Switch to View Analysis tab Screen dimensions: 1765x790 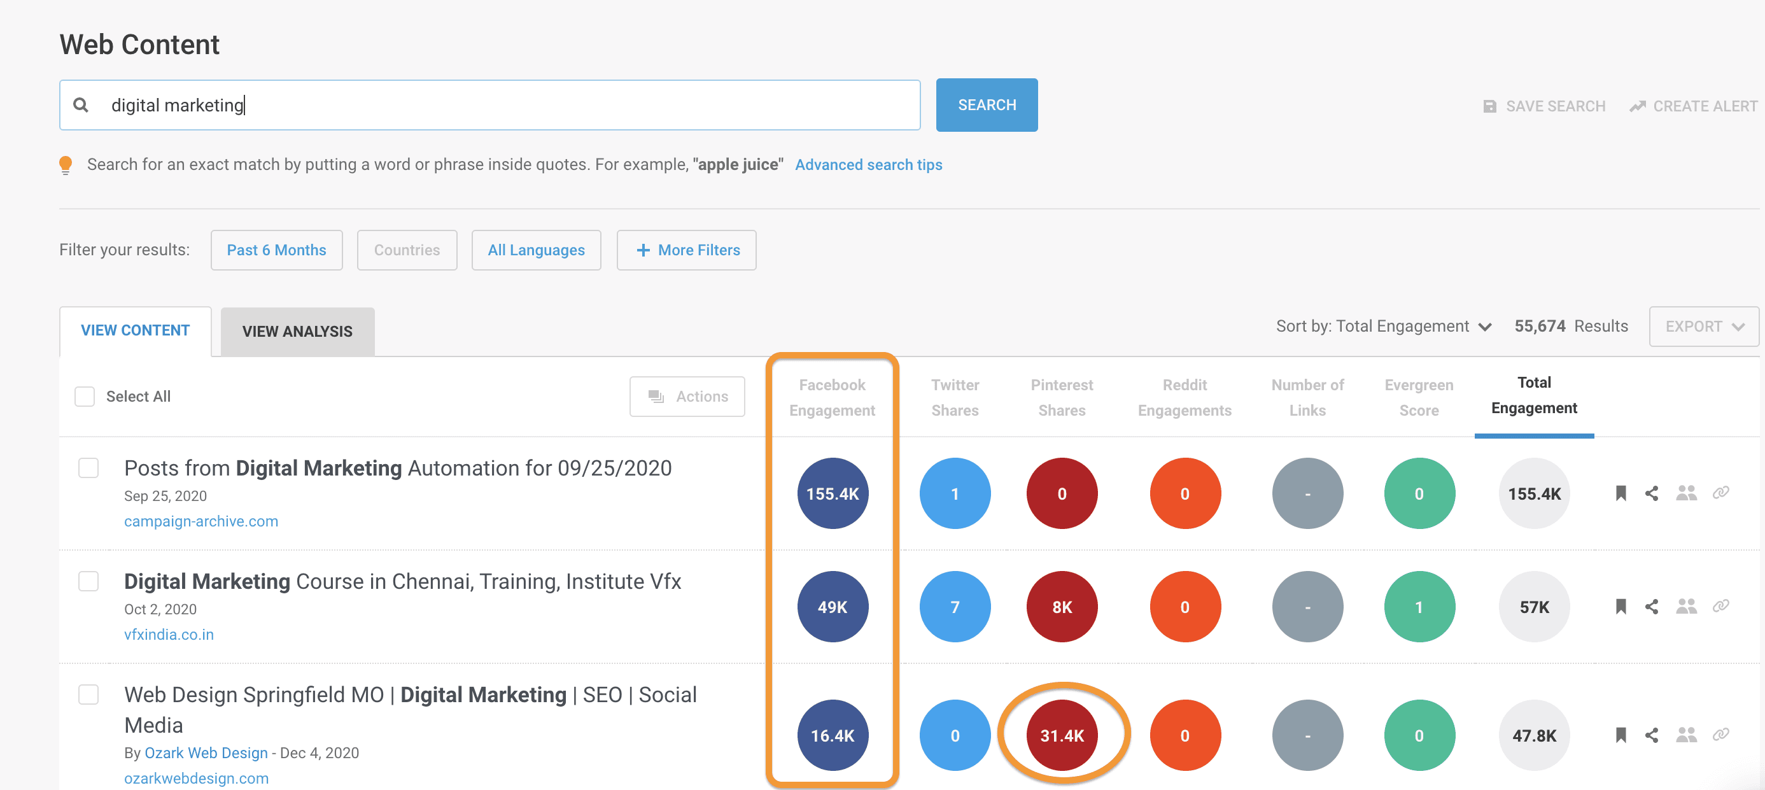click(x=297, y=332)
